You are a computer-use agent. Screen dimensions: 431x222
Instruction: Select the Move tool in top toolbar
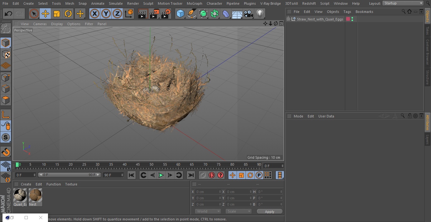click(45, 14)
